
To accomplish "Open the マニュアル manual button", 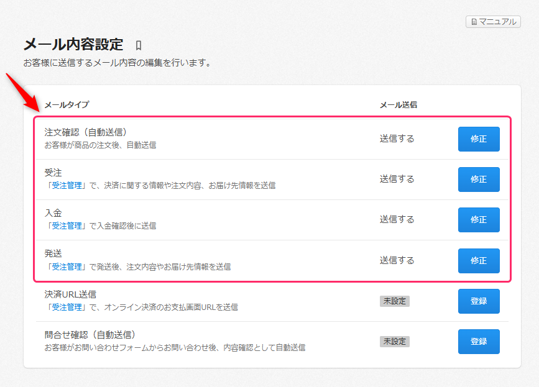I will click(x=493, y=22).
